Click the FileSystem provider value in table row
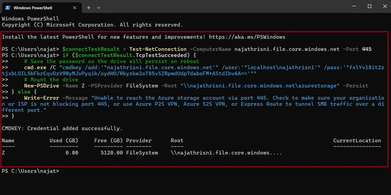 pyautogui.click(x=142, y=153)
